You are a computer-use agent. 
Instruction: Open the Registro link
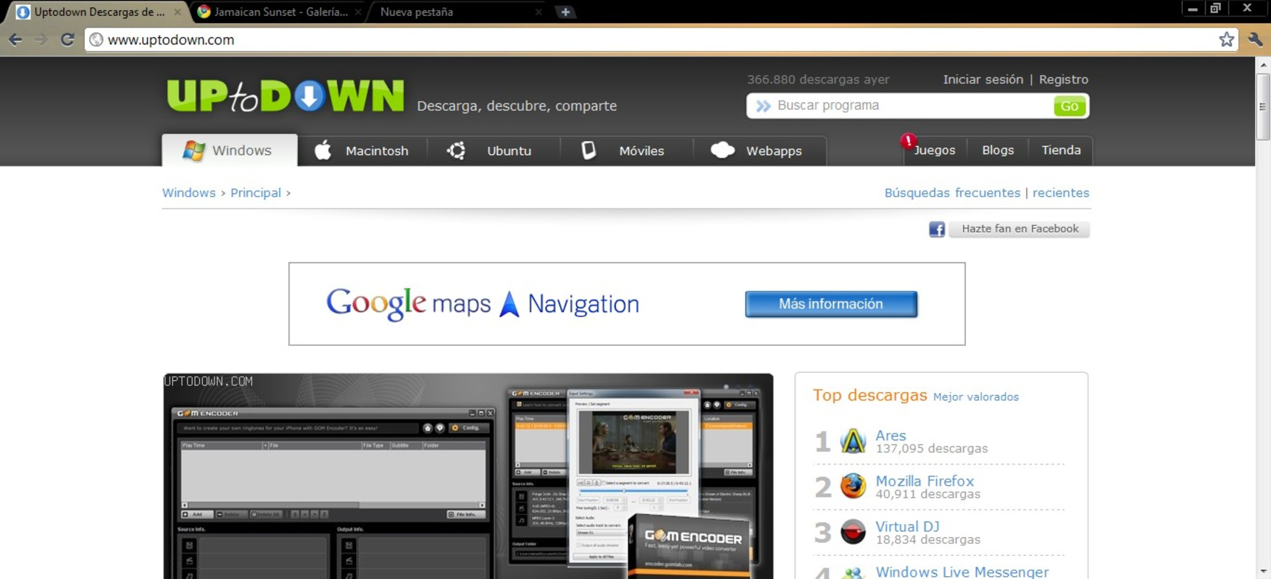(x=1063, y=80)
